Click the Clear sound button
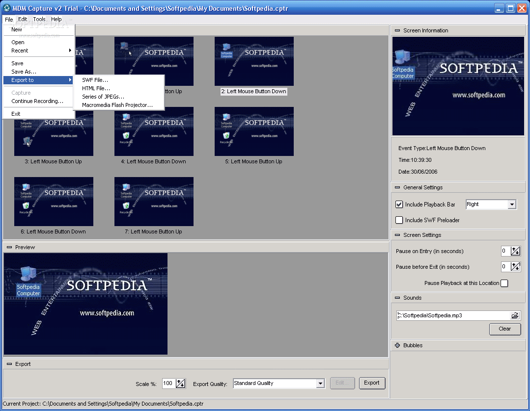The image size is (530, 411). tap(504, 329)
